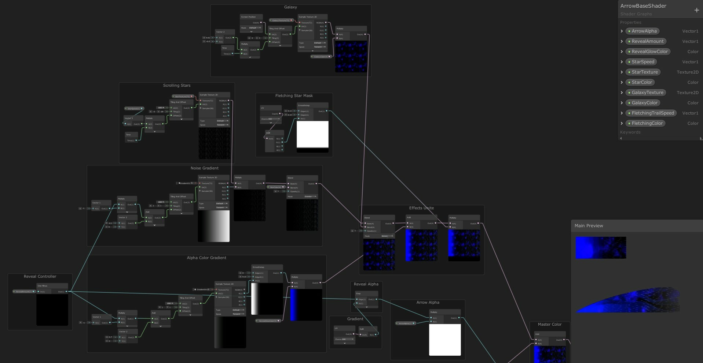The width and height of the screenshot is (703, 363).
Task: Click the plus icon to add a new shader property
Action: pos(697,10)
